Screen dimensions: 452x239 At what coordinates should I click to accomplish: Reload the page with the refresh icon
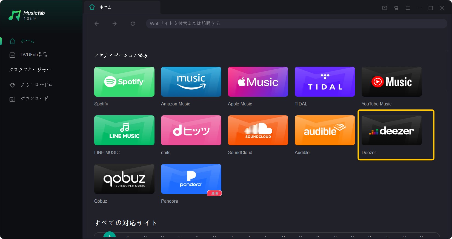click(x=133, y=23)
